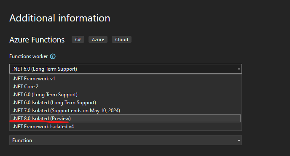This screenshot has width=290, height=156.
Task: Click the Functions worker info icon
Action: tap(53, 56)
